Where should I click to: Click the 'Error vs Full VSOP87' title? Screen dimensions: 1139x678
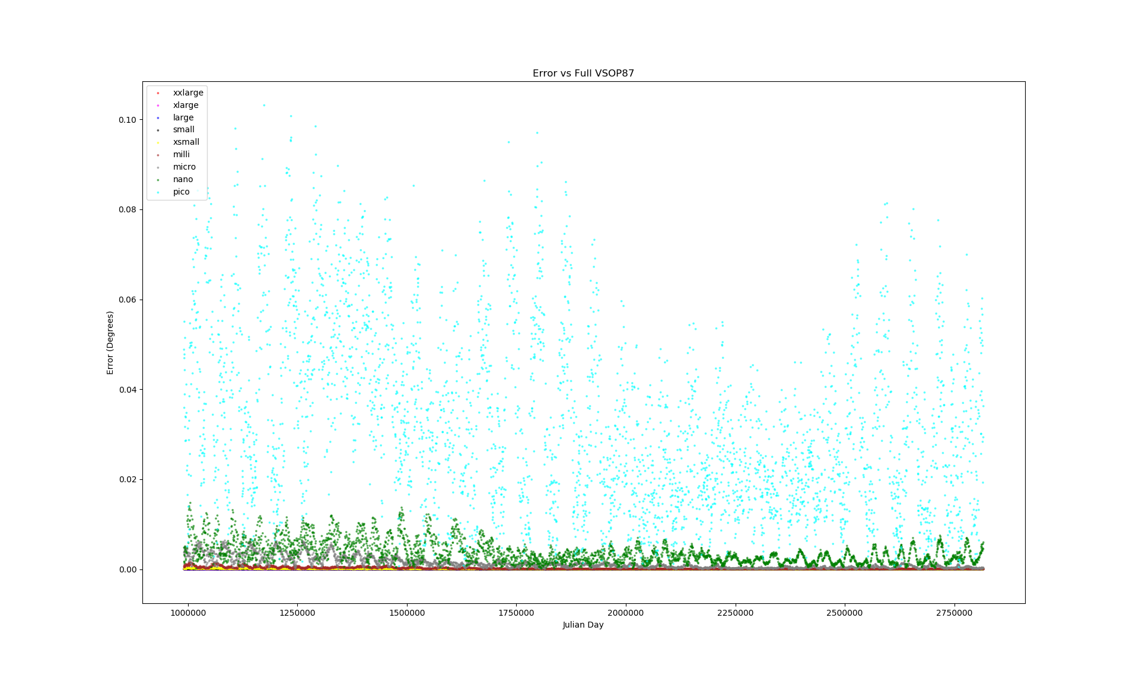pyautogui.click(x=583, y=74)
